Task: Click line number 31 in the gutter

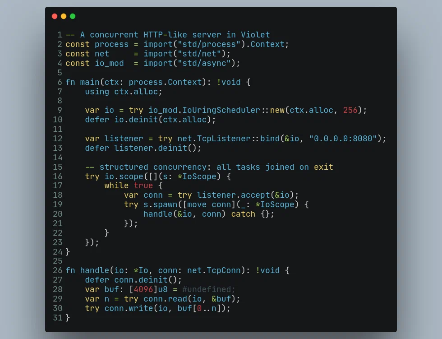Action: click(x=58, y=318)
